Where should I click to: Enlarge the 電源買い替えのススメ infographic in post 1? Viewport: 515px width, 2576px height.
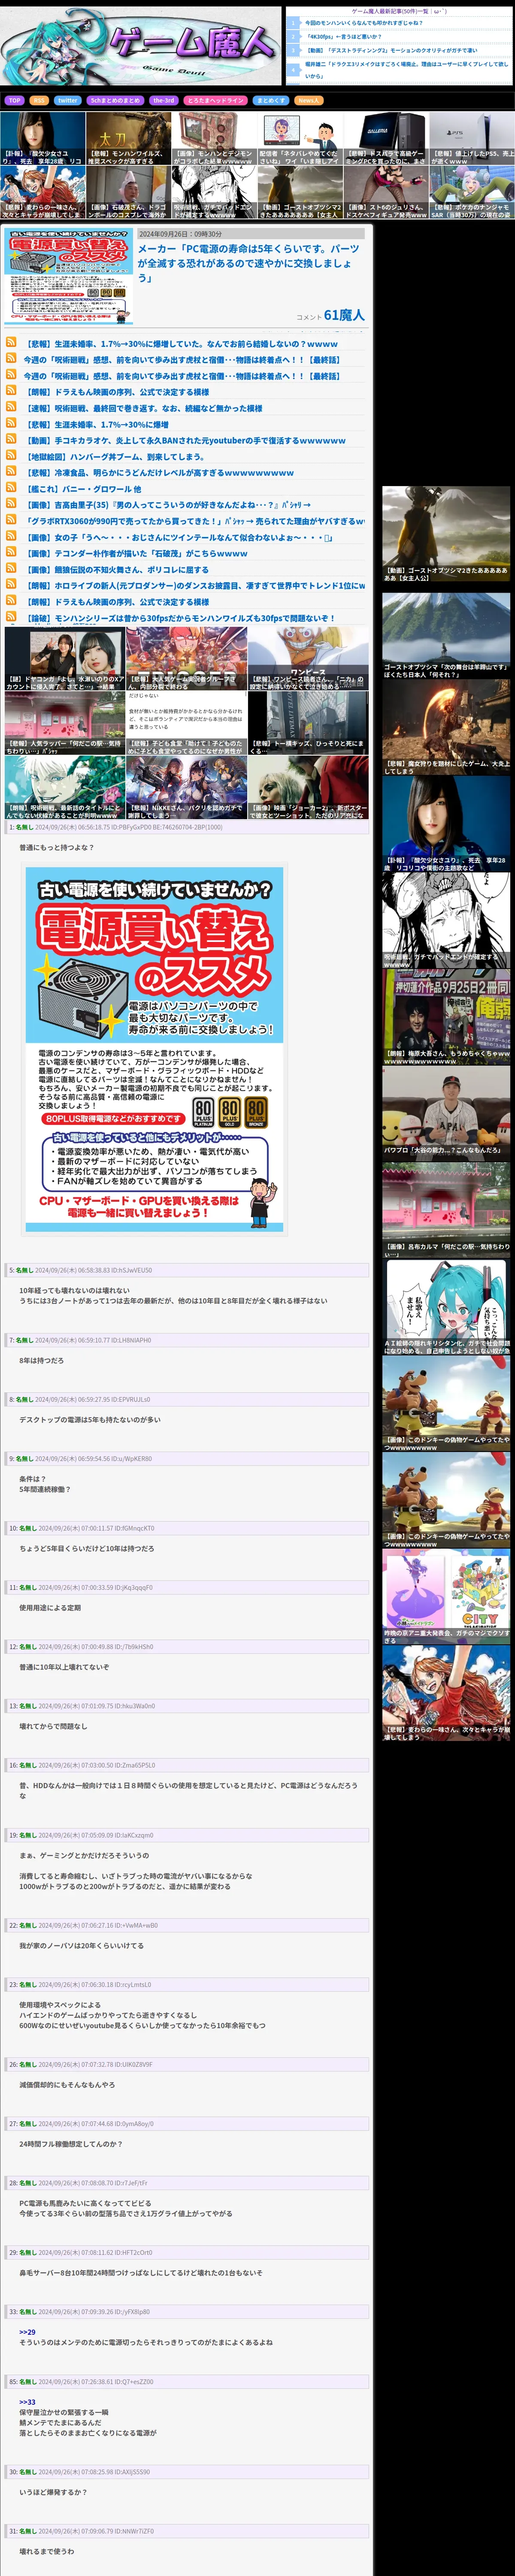(x=154, y=1049)
